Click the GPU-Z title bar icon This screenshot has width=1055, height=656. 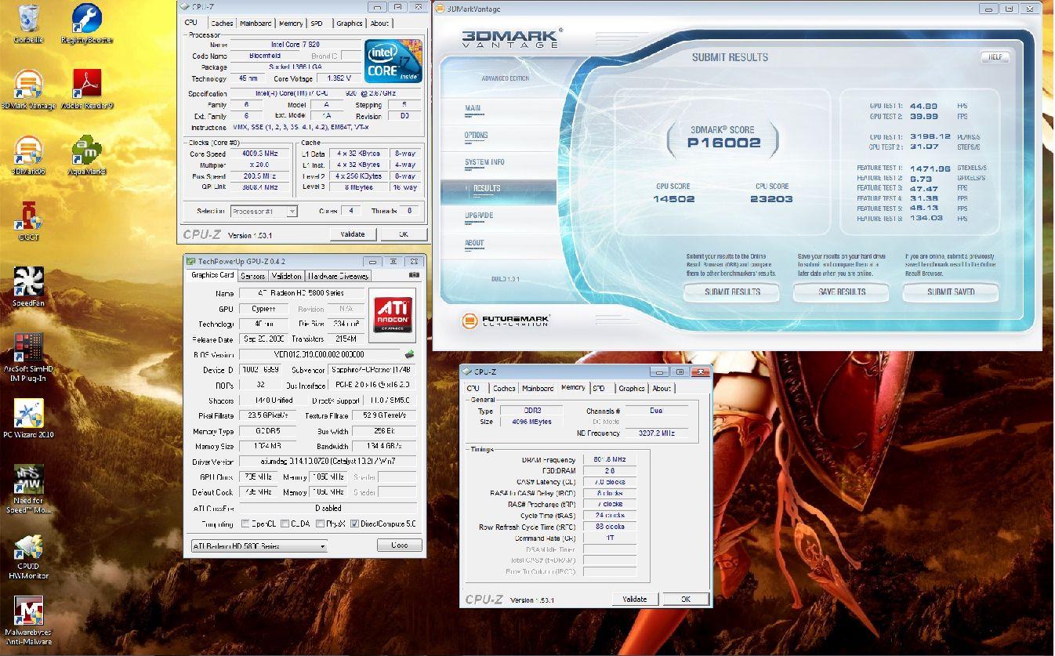[x=190, y=261]
